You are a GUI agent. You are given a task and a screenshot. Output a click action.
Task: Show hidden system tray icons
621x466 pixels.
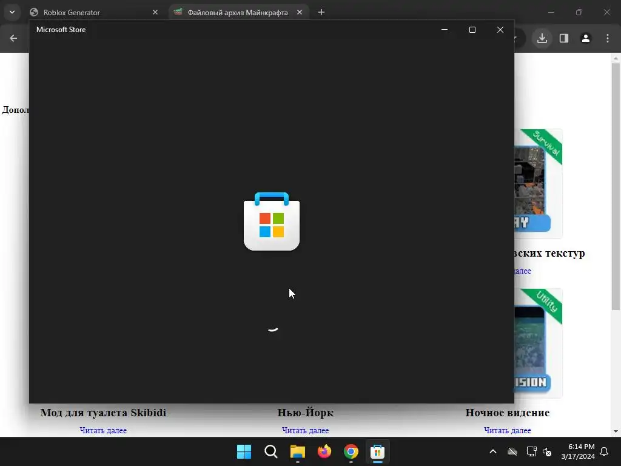click(493, 451)
